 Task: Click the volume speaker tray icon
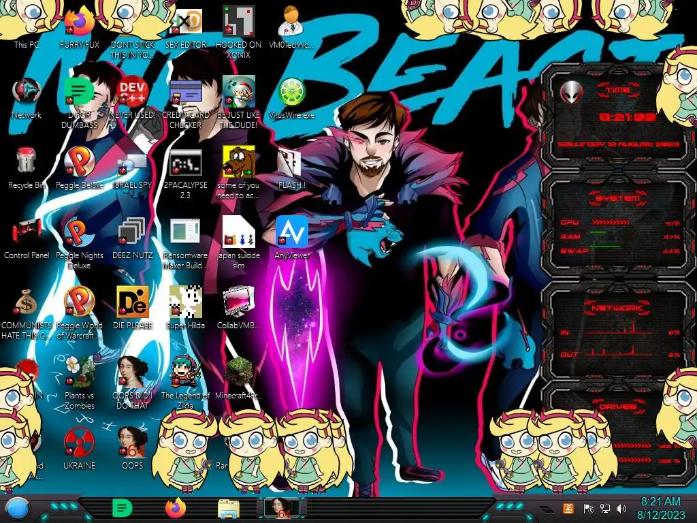[x=621, y=508]
